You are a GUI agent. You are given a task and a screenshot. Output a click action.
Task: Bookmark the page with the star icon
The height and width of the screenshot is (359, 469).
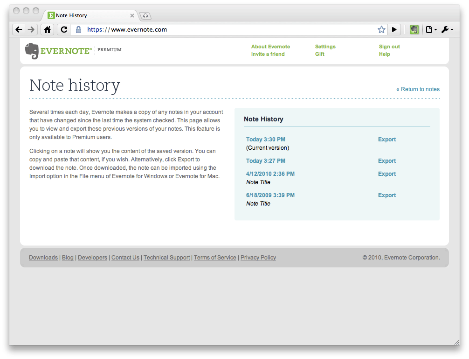coord(381,30)
